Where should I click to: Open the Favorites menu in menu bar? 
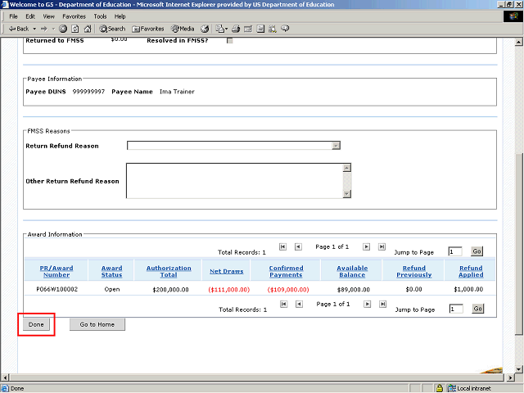pyautogui.click(x=74, y=16)
